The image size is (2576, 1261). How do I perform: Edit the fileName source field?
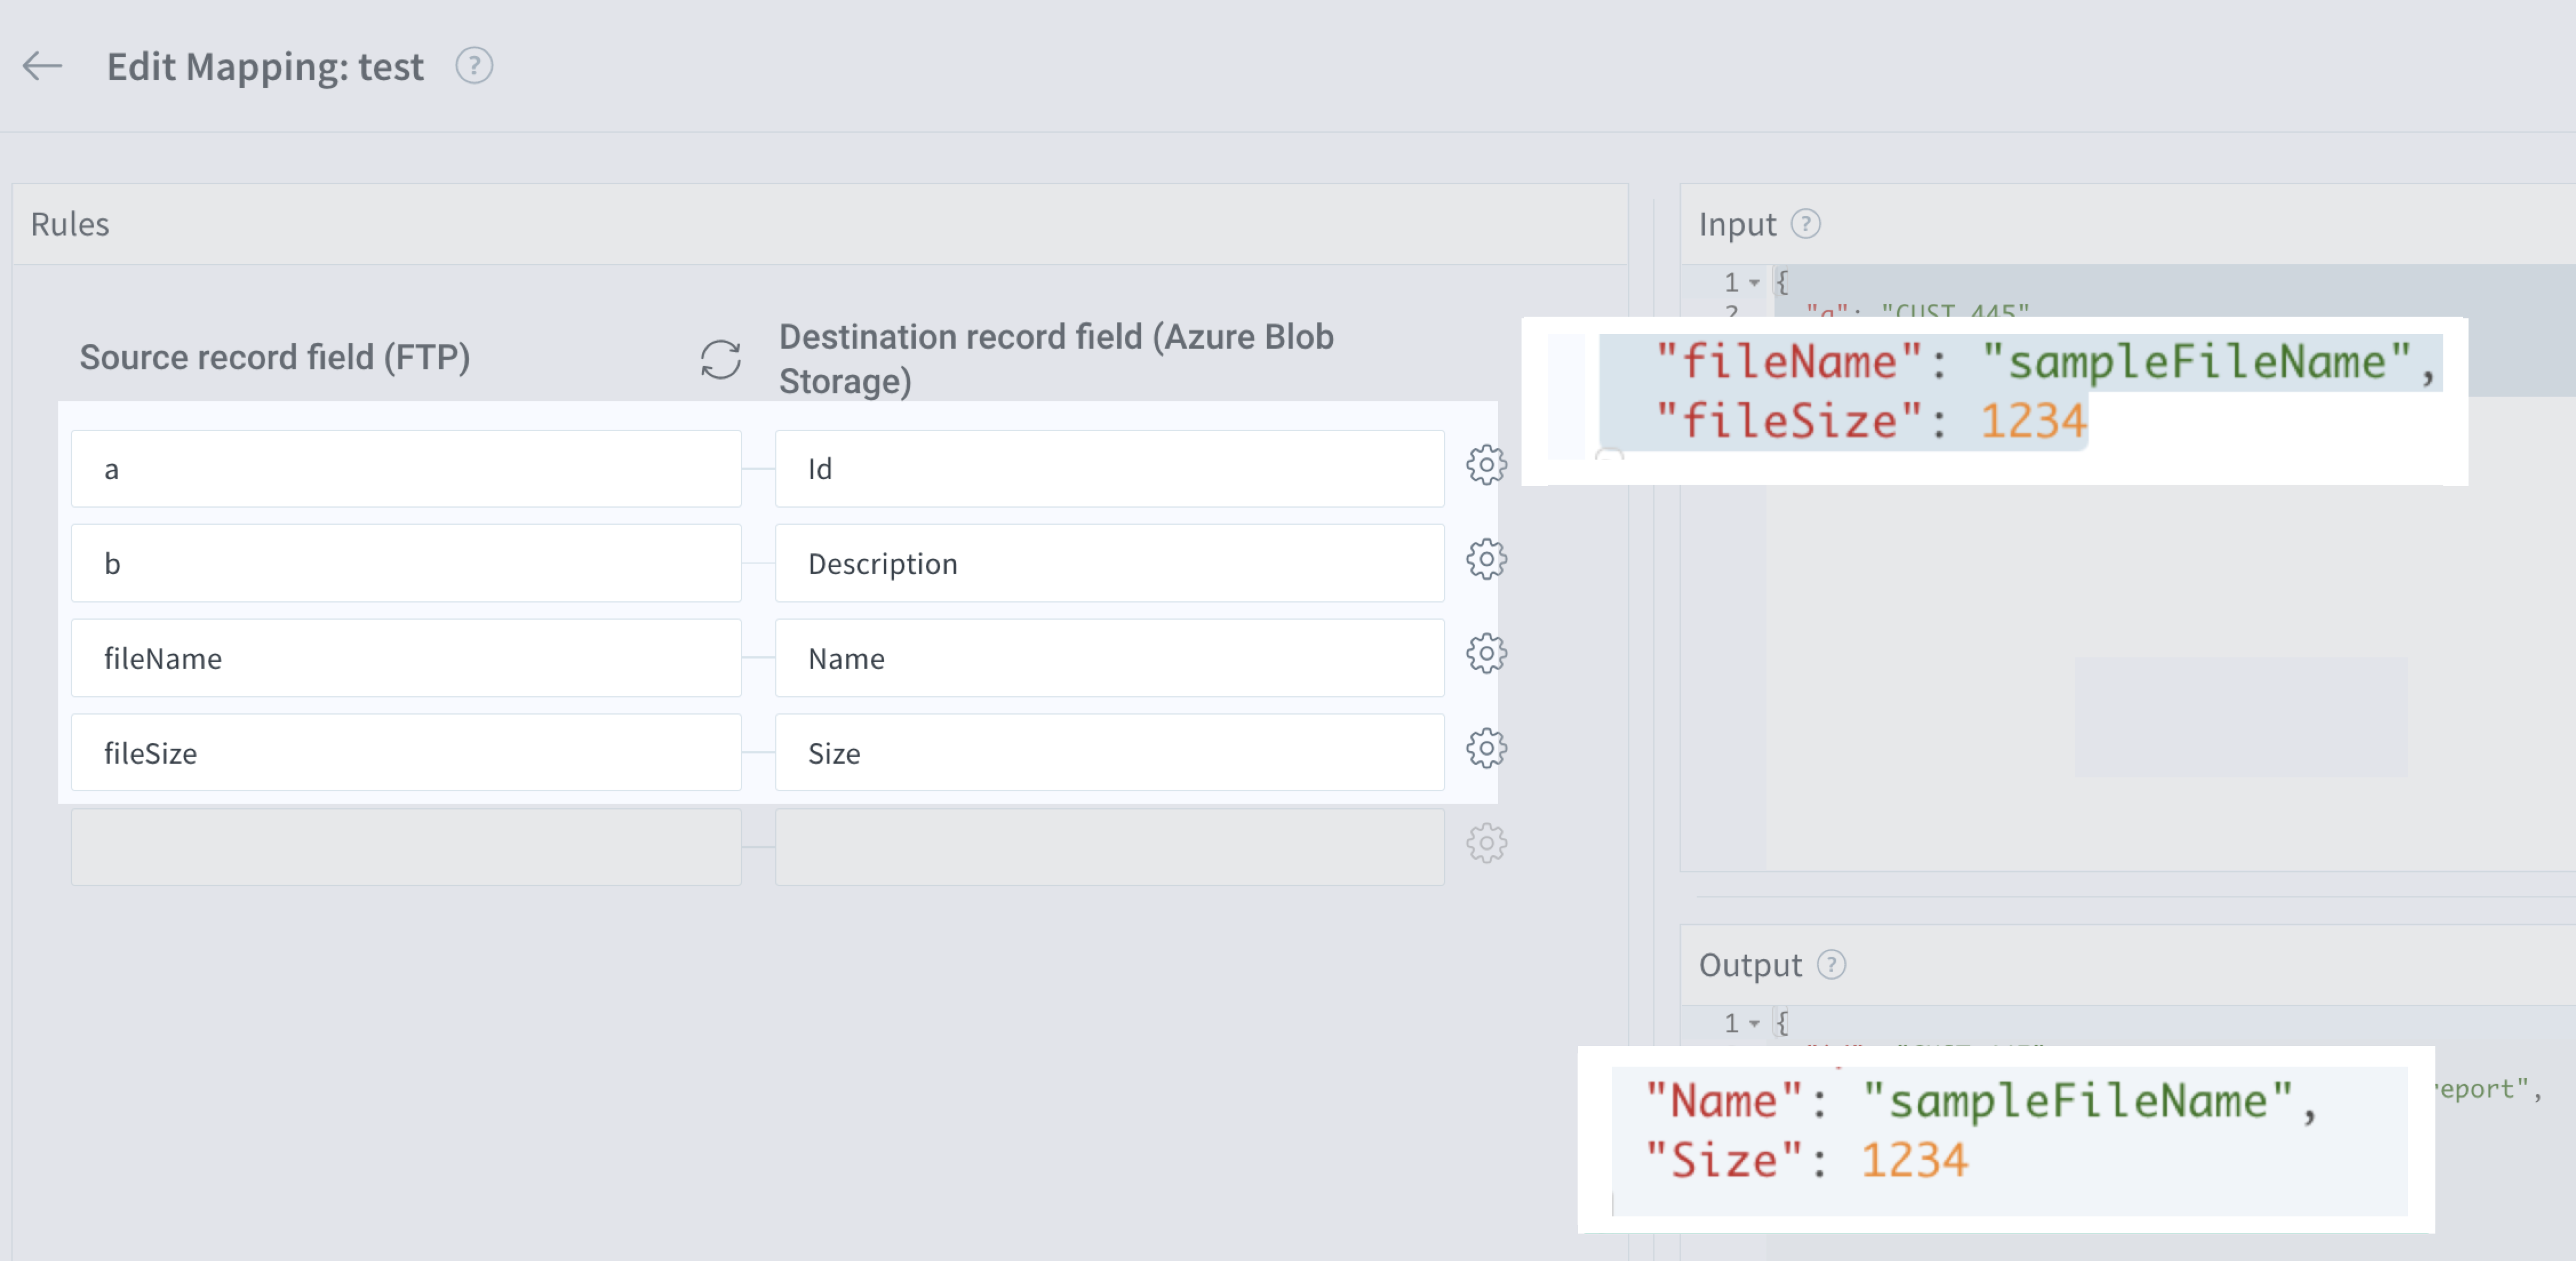[405, 658]
